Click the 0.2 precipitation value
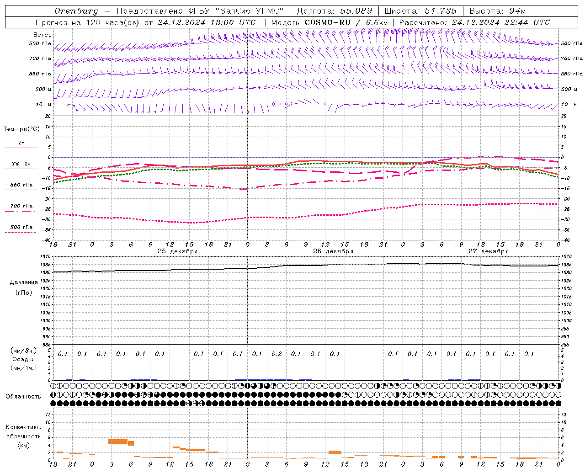The width and height of the screenshot is (585, 468). coord(277,354)
